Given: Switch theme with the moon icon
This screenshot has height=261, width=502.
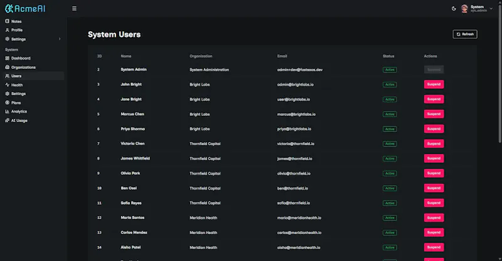Looking at the screenshot, I should (454, 9).
